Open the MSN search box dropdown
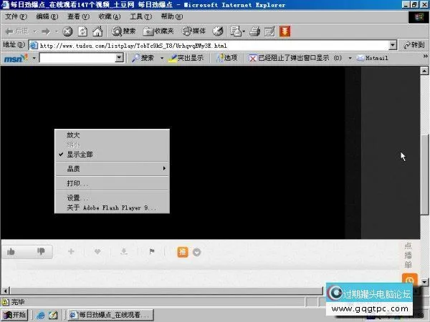 tap(119, 58)
